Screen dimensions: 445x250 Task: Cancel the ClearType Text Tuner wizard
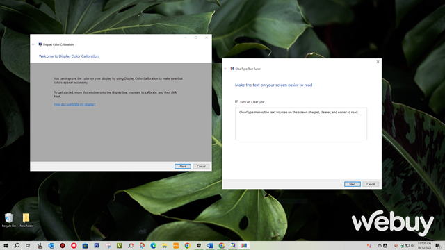click(x=371, y=184)
